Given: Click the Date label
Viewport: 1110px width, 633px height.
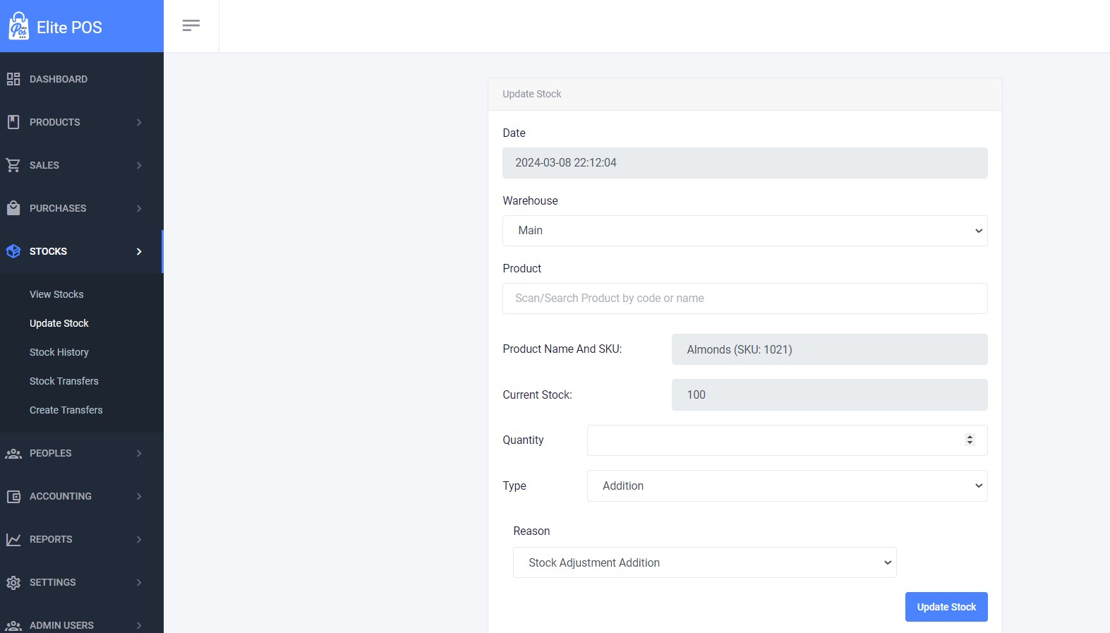Looking at the screenshot, I should (514, 133).
